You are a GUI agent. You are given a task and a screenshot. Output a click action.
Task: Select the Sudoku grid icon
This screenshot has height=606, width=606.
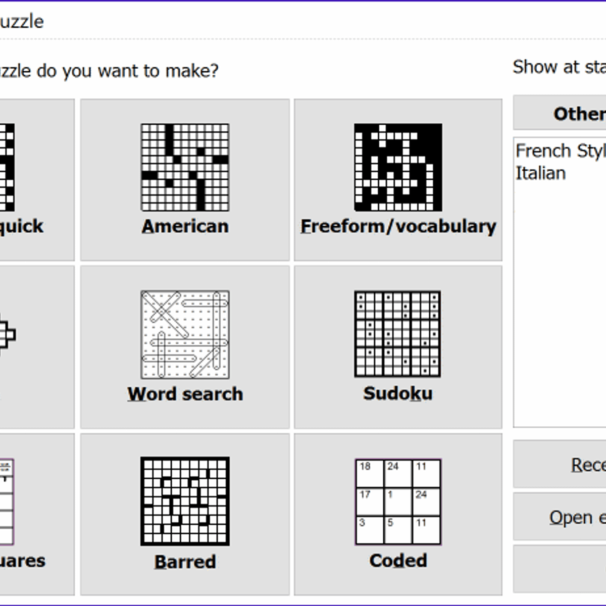coord(397,333)
